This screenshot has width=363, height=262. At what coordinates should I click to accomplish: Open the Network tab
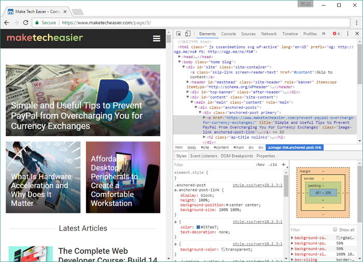tap(269, 34)
